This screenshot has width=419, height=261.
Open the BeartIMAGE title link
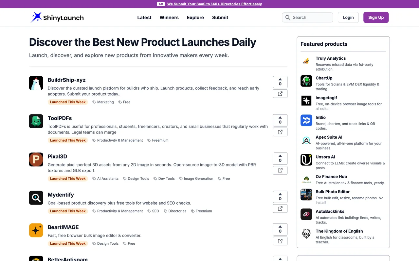tap(63, 227)
